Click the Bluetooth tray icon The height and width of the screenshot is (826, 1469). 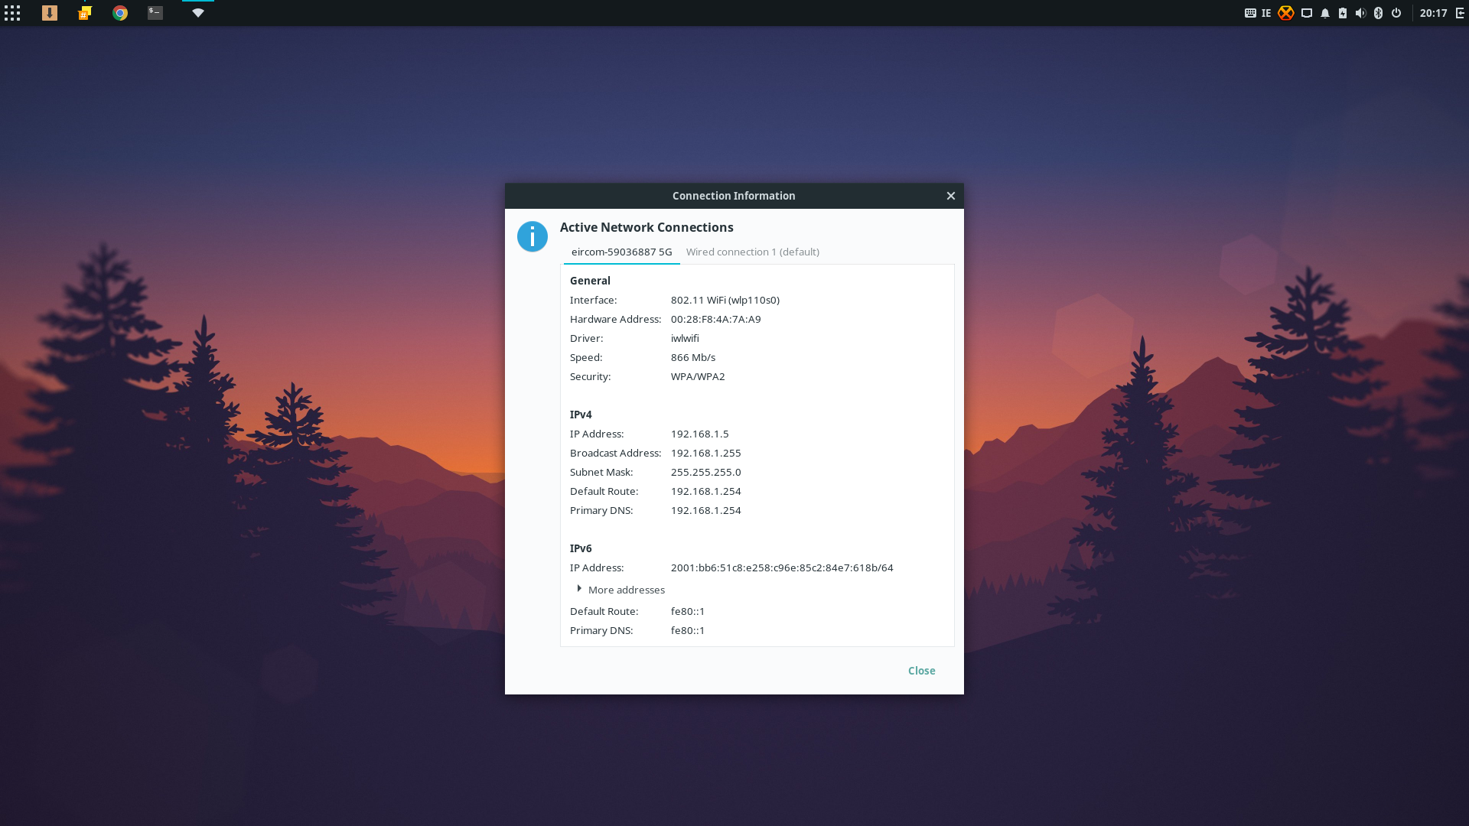click(x=1379, y=13)
